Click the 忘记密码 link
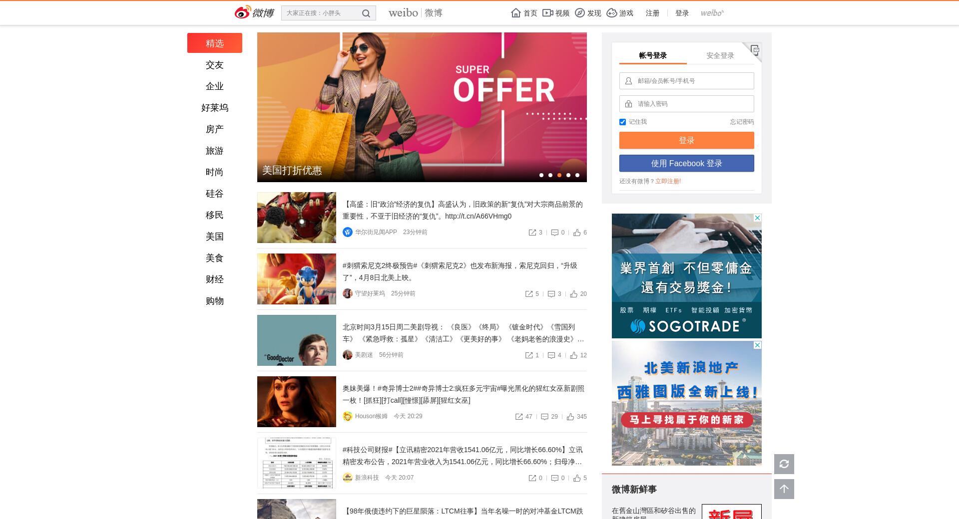The image size is (959, 519). [x=742, y=122]
